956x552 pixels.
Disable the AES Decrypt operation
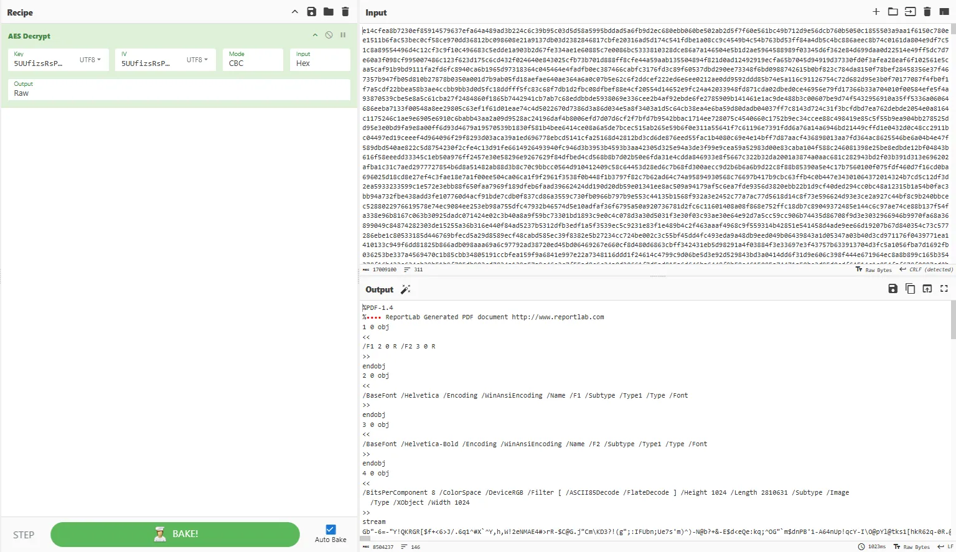pyautogui.click(x=329, y=35)
